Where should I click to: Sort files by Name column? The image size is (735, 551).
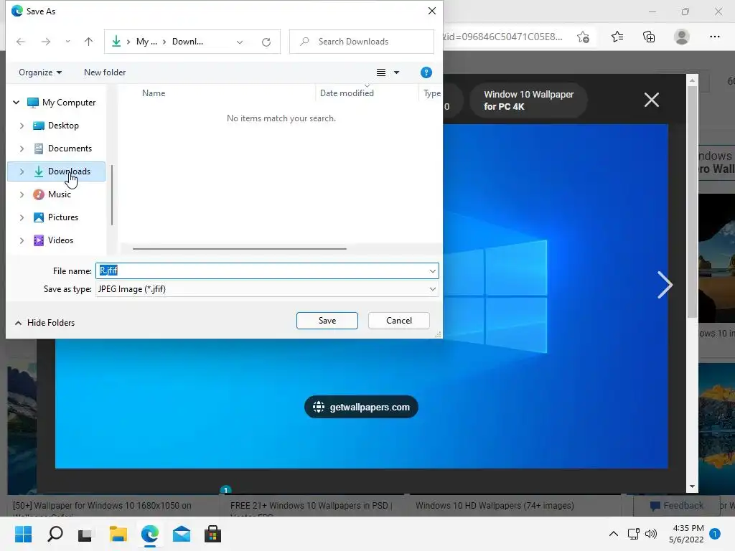pyautogui.click(x=154, y=93)
